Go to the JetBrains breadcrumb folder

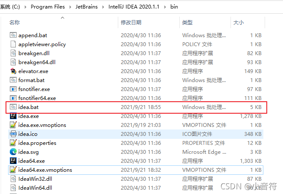87,7
